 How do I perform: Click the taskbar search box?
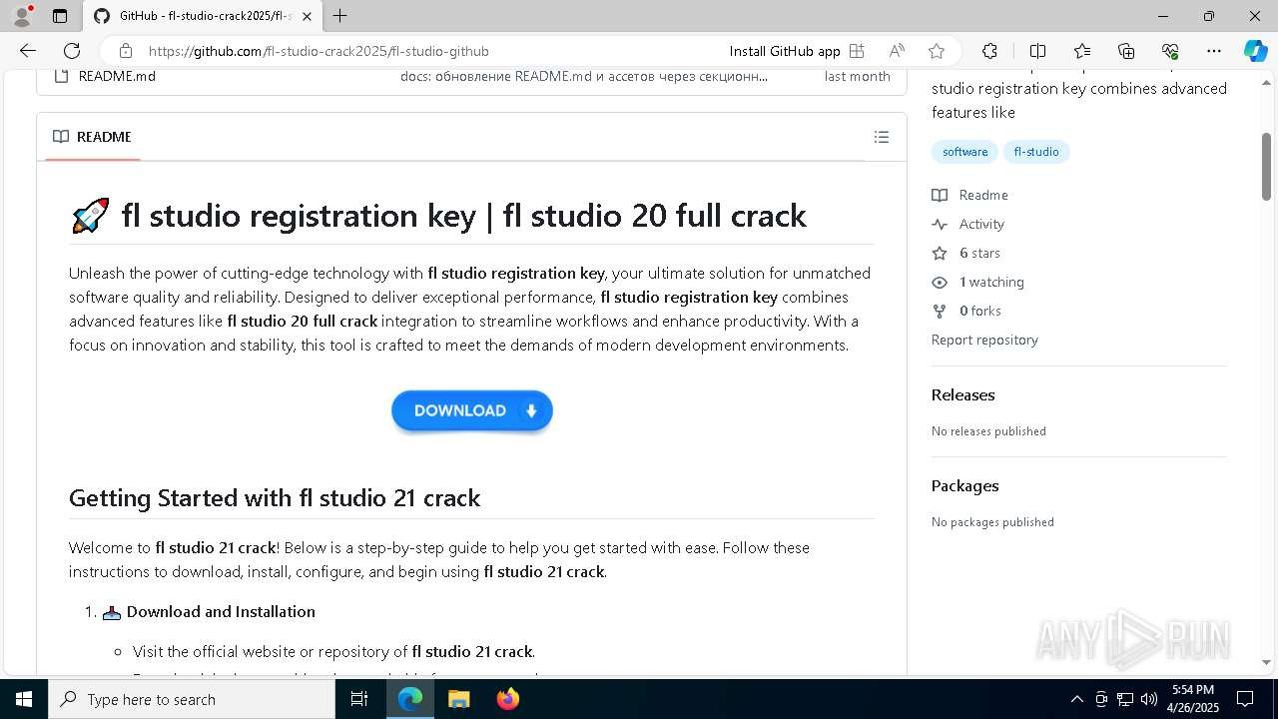coord(192,699)
